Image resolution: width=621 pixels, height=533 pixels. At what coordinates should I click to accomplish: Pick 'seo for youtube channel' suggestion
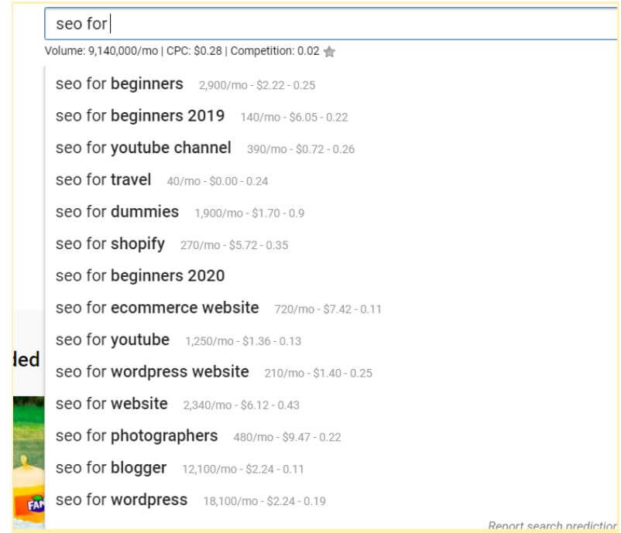click(142, 148)
